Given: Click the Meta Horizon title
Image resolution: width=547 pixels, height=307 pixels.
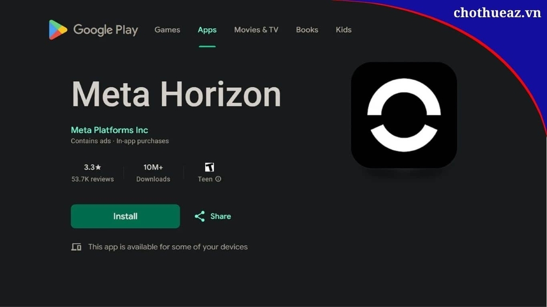Looking at the screenshot, I should click(x=176, y=94).
